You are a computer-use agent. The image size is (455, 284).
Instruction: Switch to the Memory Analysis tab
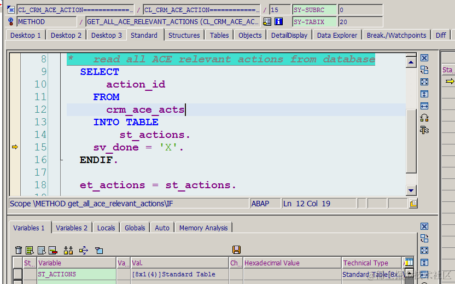click(x=203, y=228)
